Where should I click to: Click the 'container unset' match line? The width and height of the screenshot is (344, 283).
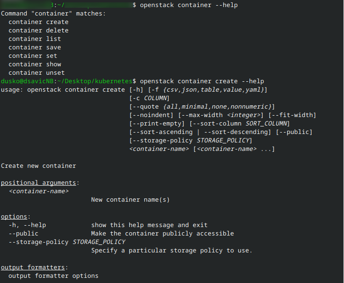[36, 73]
